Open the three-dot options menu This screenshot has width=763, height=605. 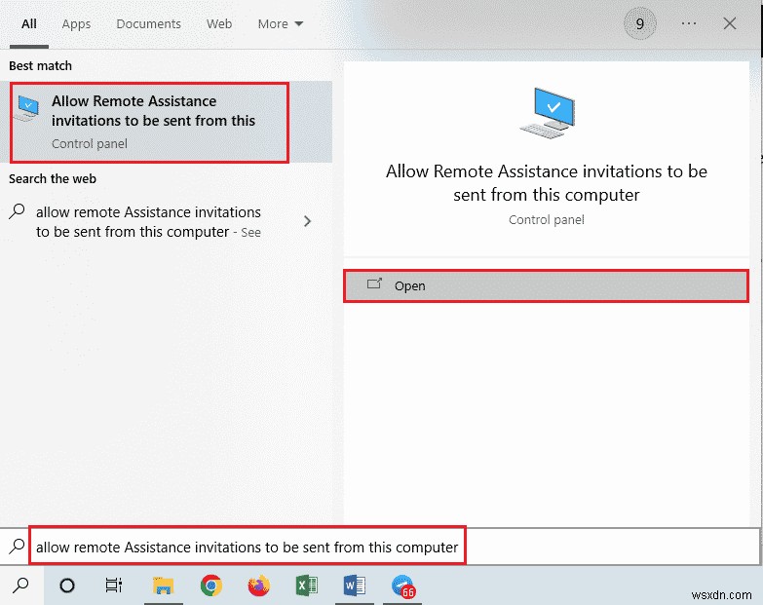pyautogui.click(x=689, y=23)
